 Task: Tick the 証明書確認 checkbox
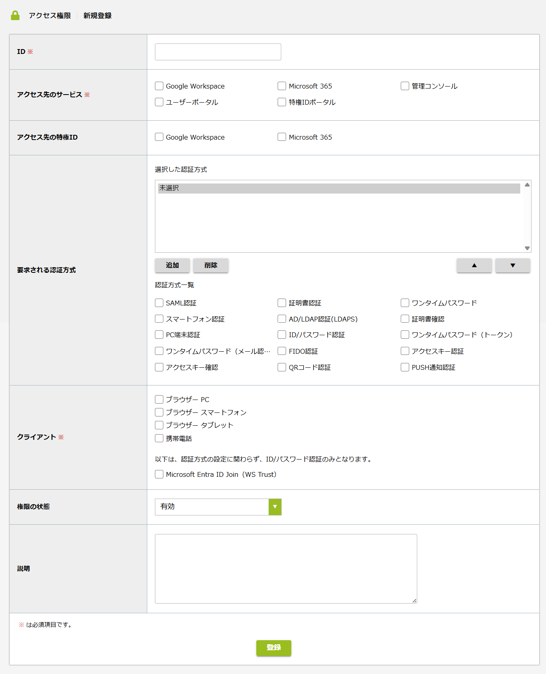pyautogui.click(x=405, y=319)
